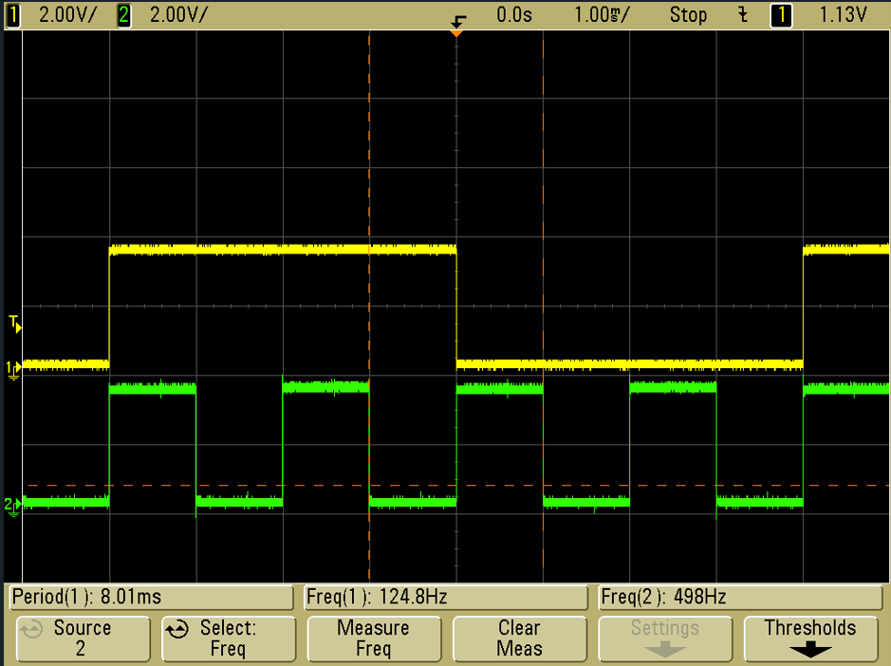Click the falling edge trigger slope icon
Viewport: 891px width, 666px height.
742,15
